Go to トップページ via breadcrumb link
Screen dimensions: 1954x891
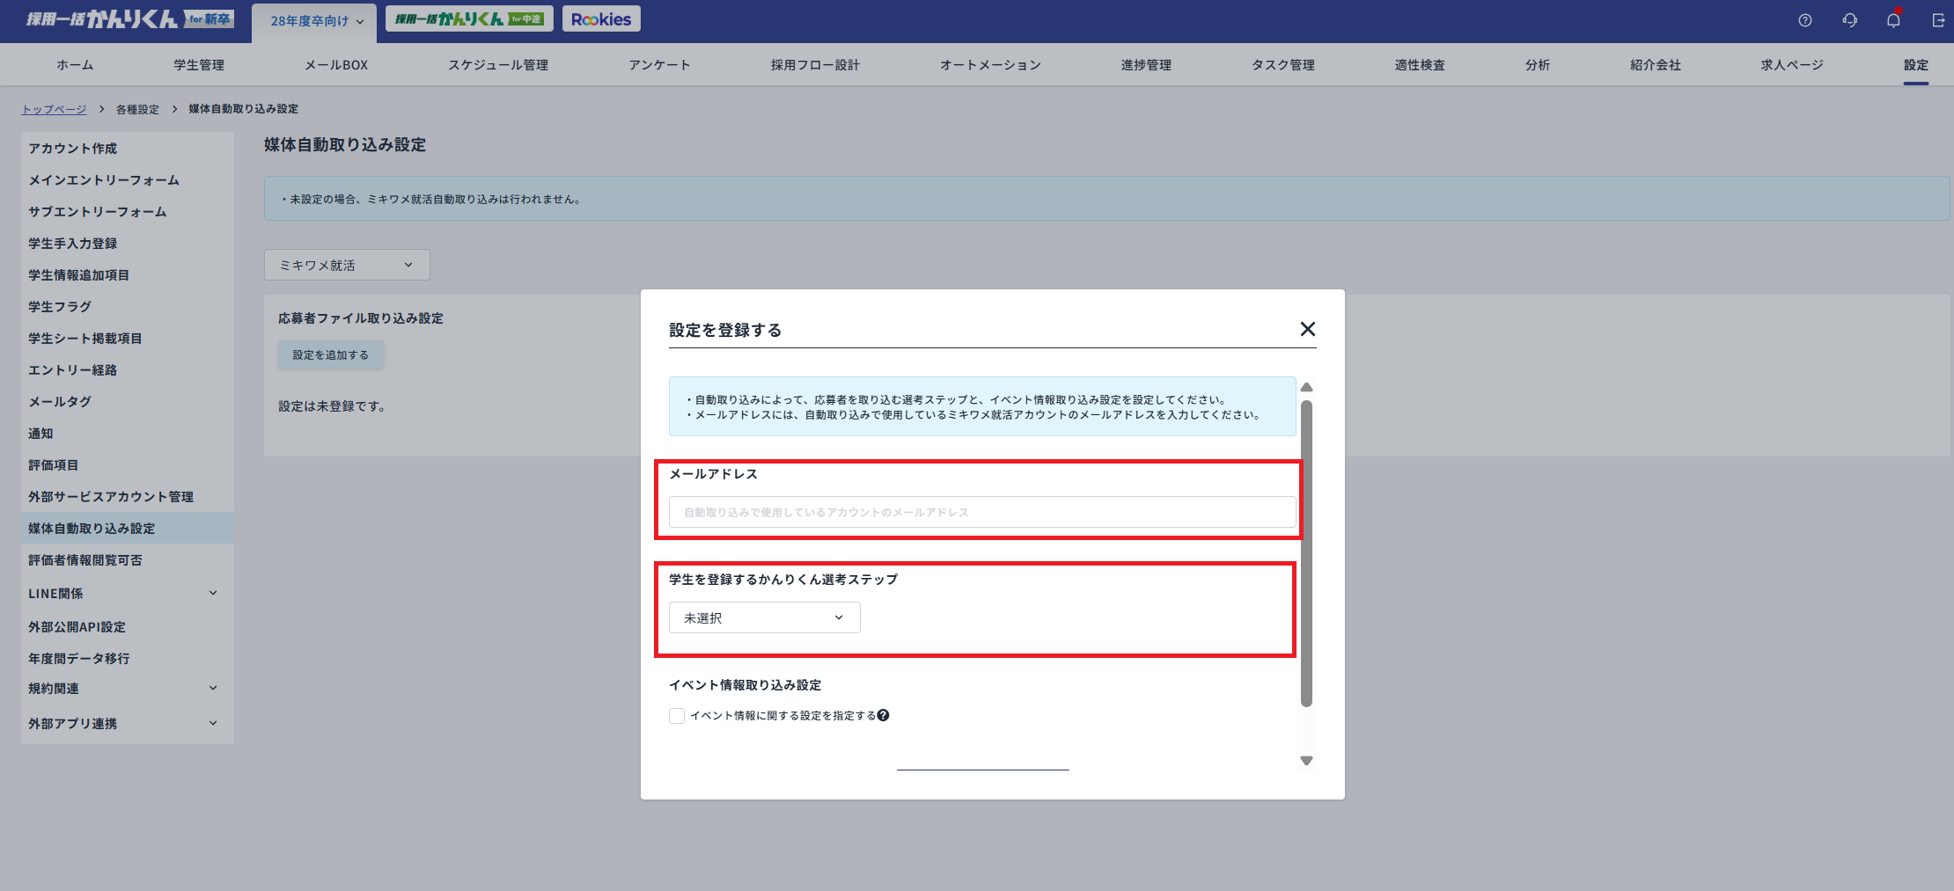coord(55,108)
